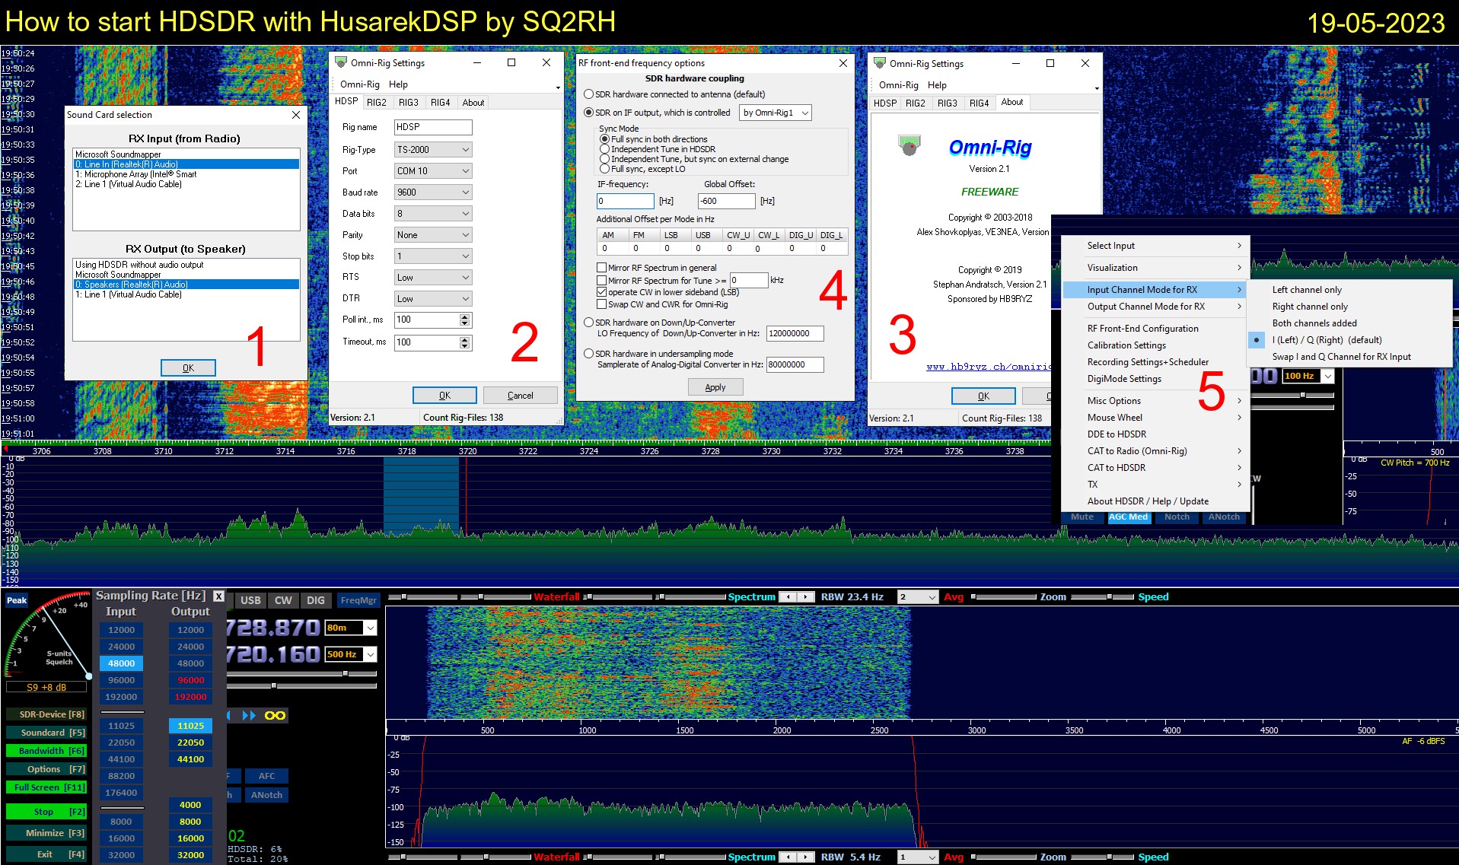Click the Global Offset input field
Image resolution: width=1459 pixels, height=865 pixels.
[x=725, y=201]
